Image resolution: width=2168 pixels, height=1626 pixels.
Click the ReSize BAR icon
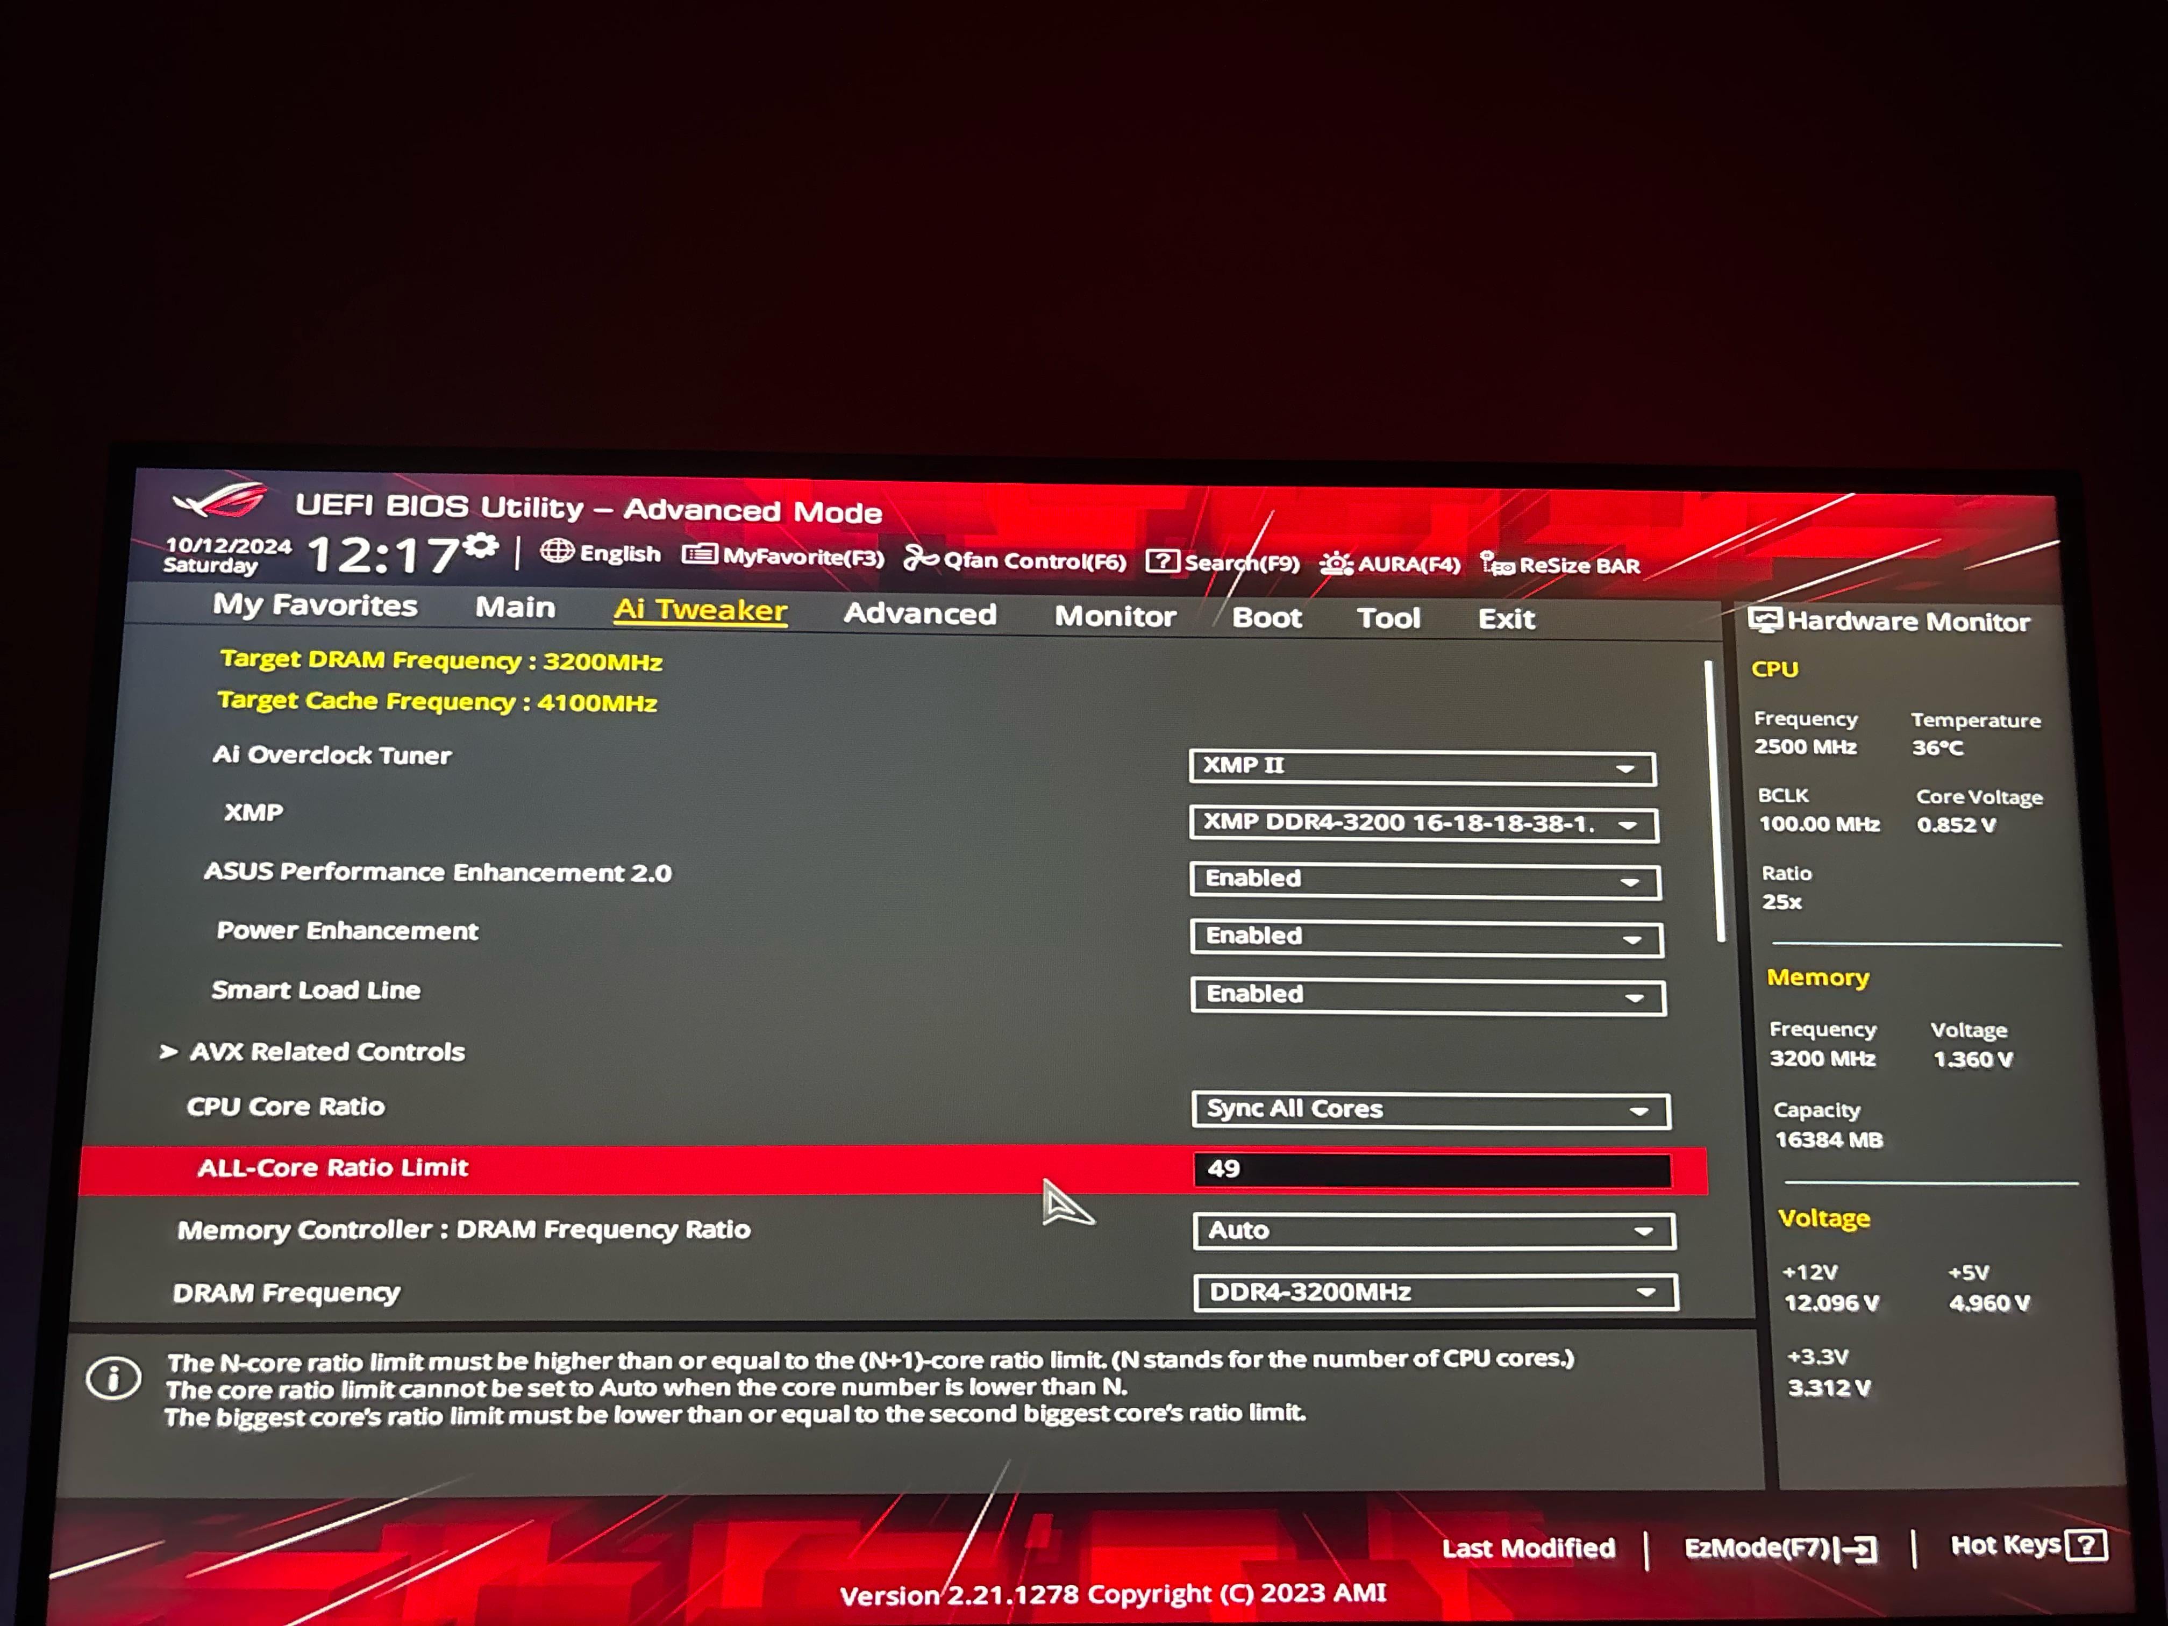click(1496, 564)
